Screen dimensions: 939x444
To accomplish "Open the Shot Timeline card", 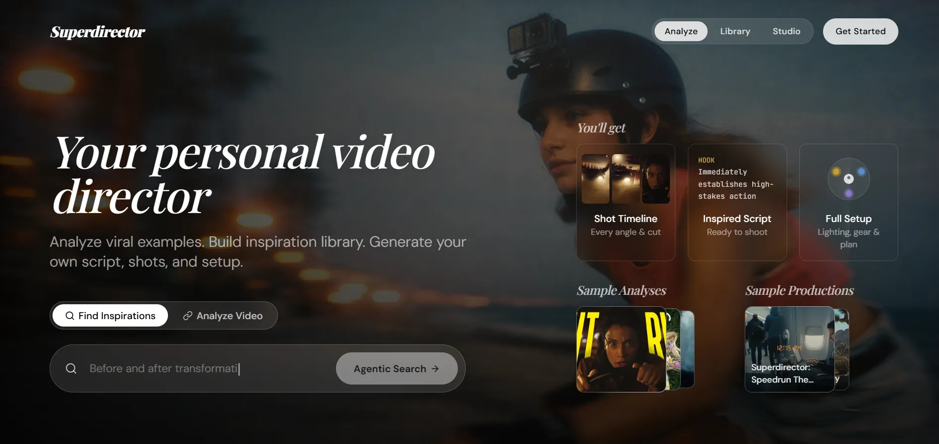I will (625, 202).
